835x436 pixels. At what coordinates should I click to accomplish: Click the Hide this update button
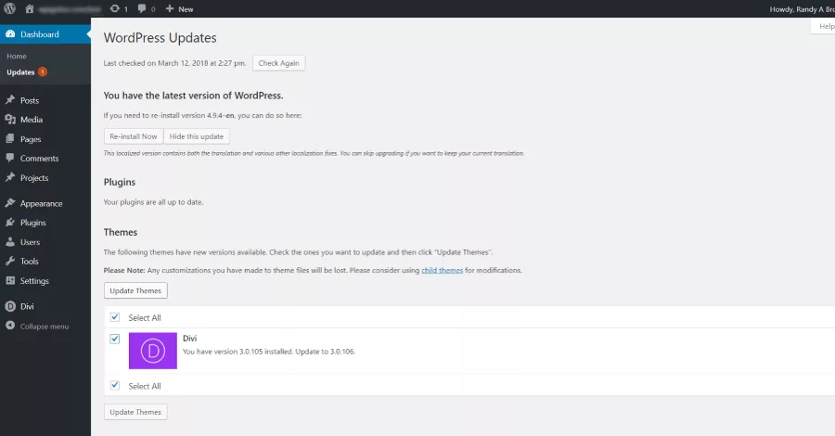[x=197, y=136]
